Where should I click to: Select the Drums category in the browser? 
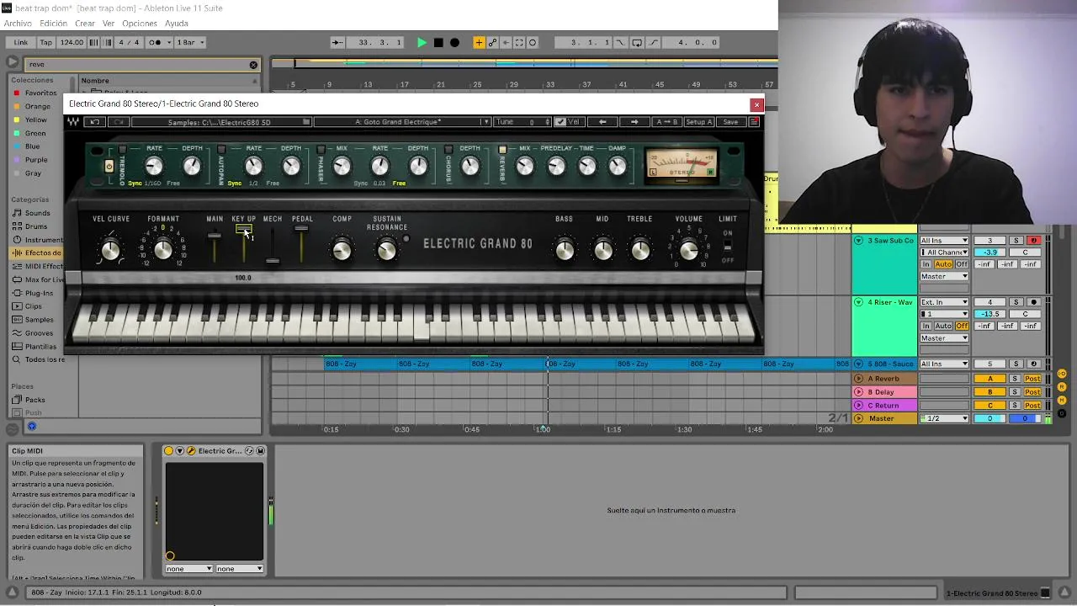click(35, 226)
